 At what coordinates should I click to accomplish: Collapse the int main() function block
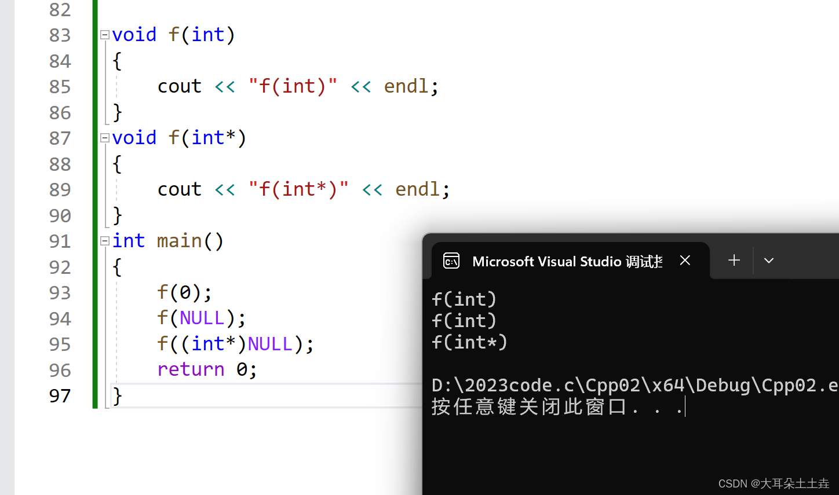[105, 241]
